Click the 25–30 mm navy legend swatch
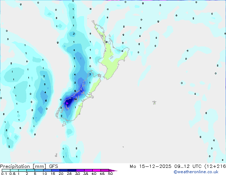 pyautogui.click(x=72, y=170)
